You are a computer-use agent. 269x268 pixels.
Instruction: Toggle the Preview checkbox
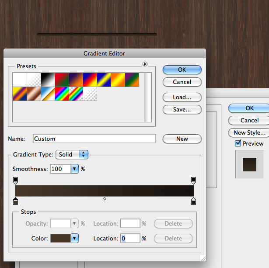(x=238, y=143)
